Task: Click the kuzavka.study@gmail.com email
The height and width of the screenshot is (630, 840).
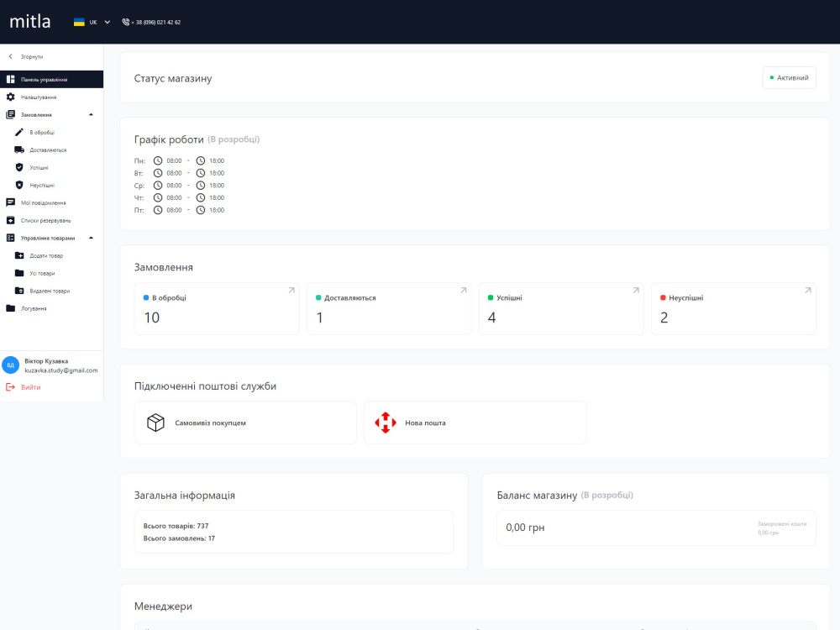Action: [x=61, y=370]
